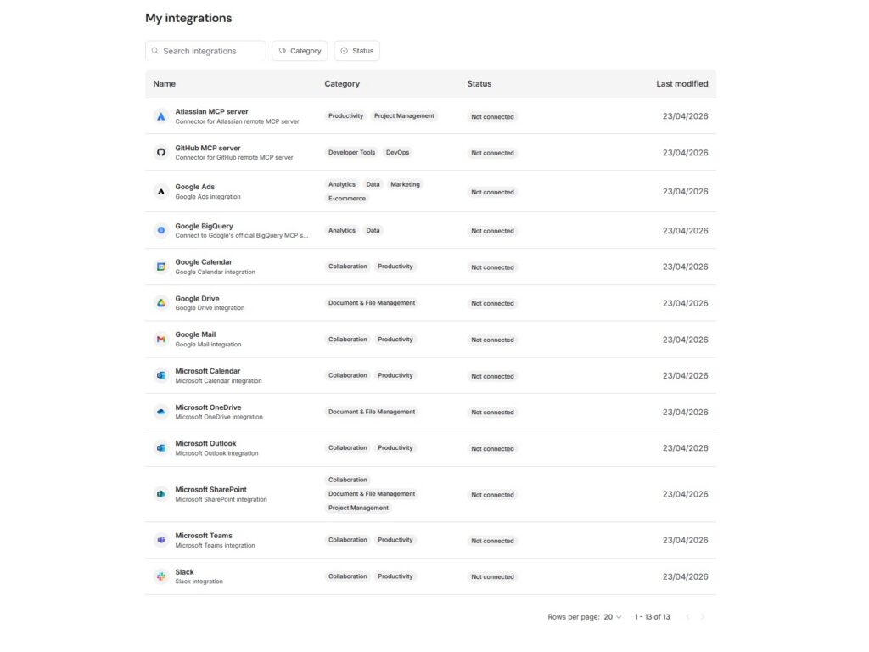The image size is (869, 652).
Task: Open Google BigQuery integration name
Action: tap(204, 226)
